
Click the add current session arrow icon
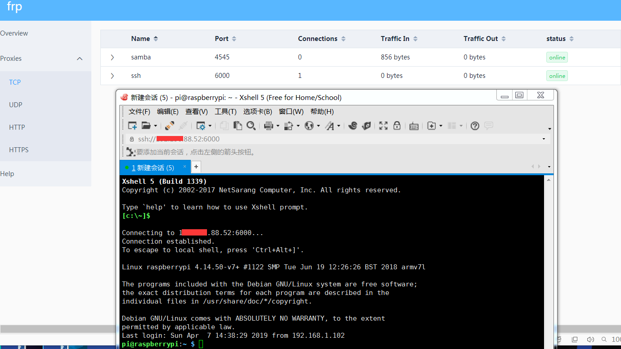[x=130, y=152]
